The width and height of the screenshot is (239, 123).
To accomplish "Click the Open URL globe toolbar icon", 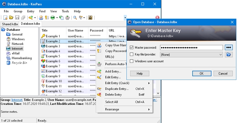I will 53,17.
